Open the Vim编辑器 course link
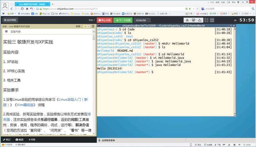 [x=25, y=105]
